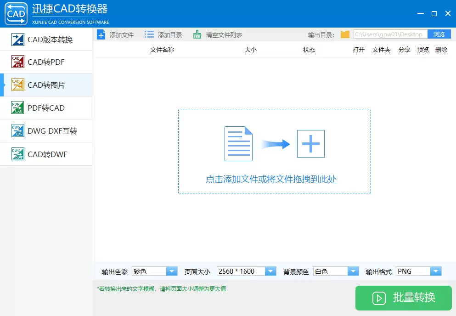The height and width of the screenshot is (316, 456).
Task: Click the green page size hint text
Action: pyautogui.click(x=161, y=288)
